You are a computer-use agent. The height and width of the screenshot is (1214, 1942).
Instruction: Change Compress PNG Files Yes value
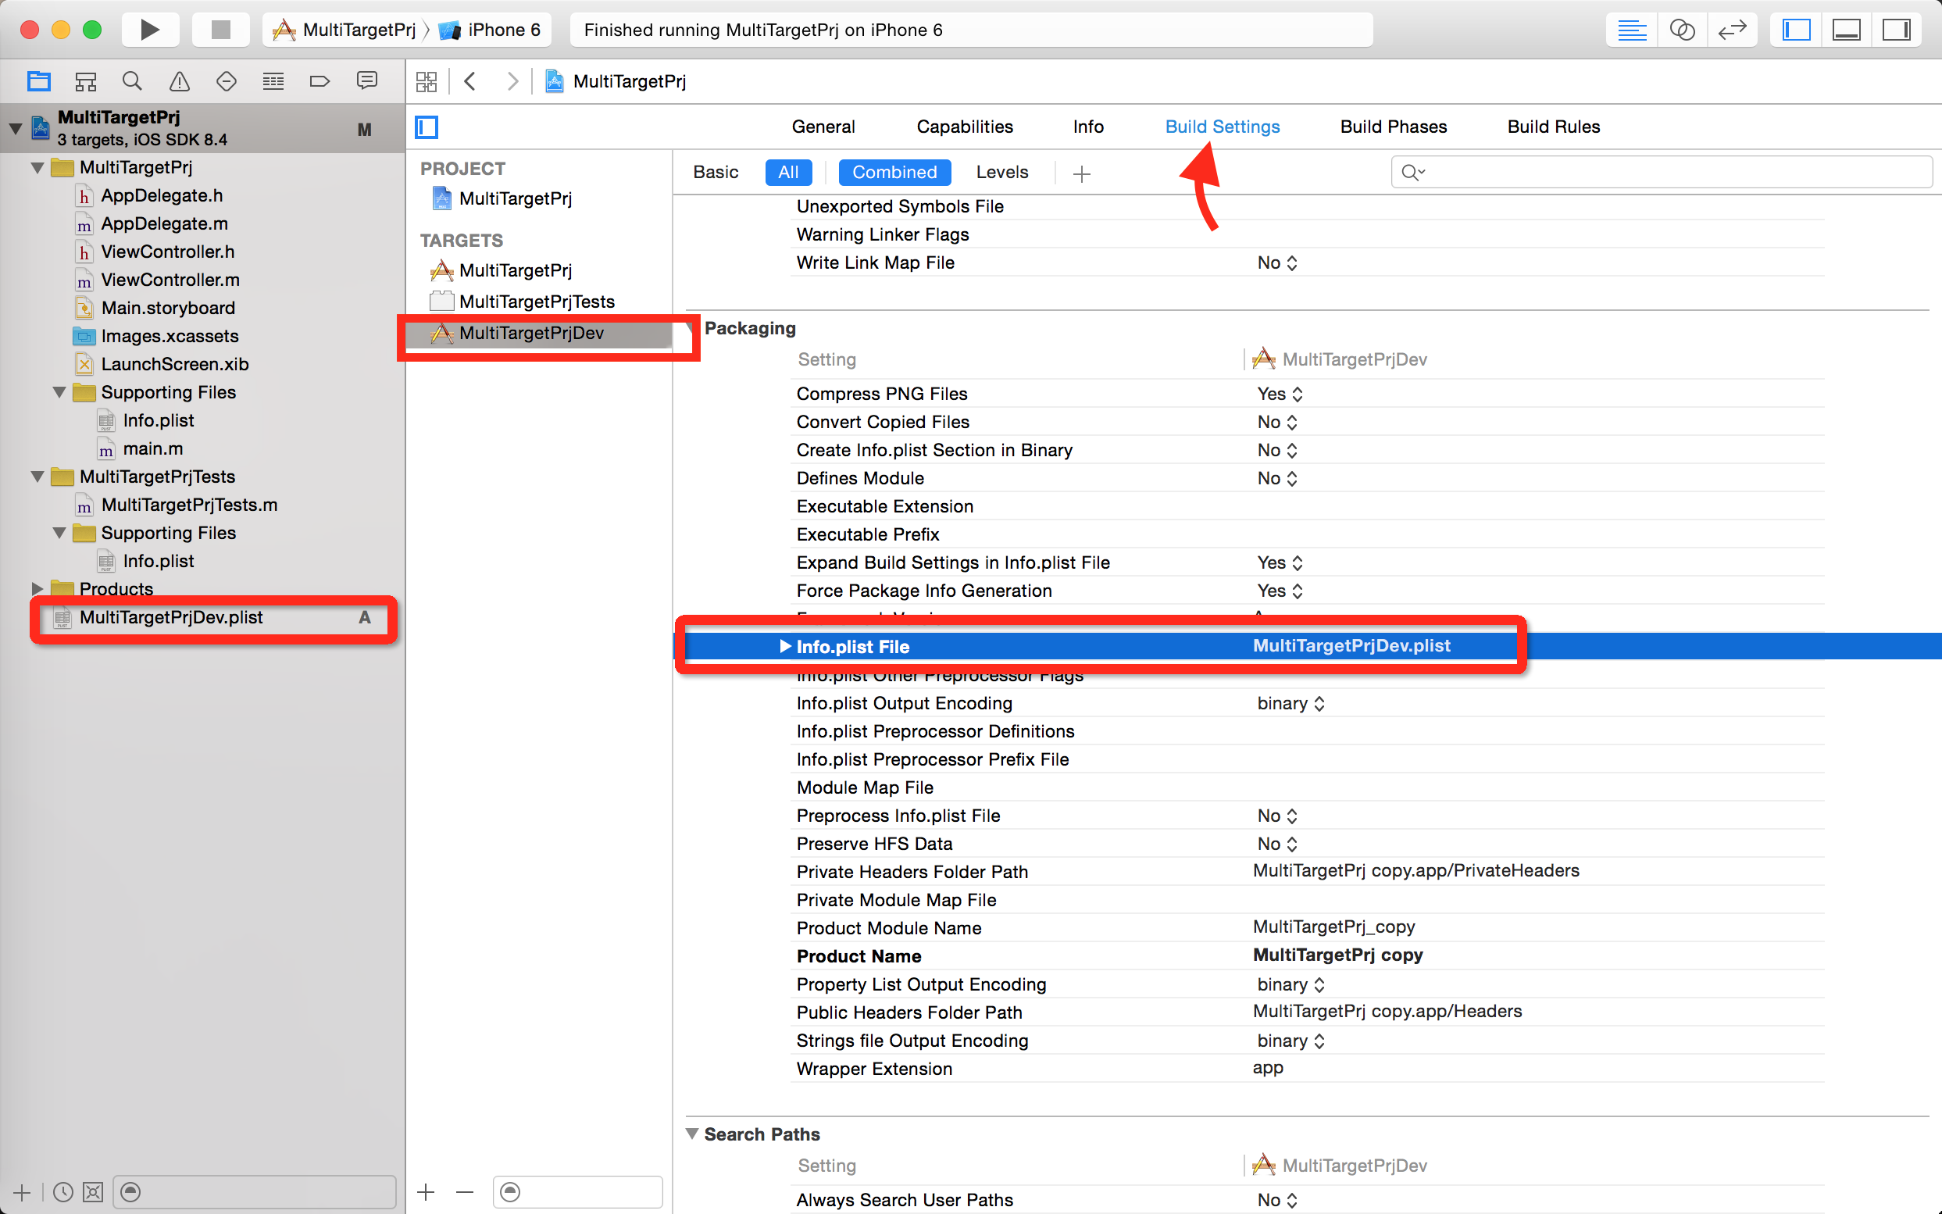point(1280,395)
